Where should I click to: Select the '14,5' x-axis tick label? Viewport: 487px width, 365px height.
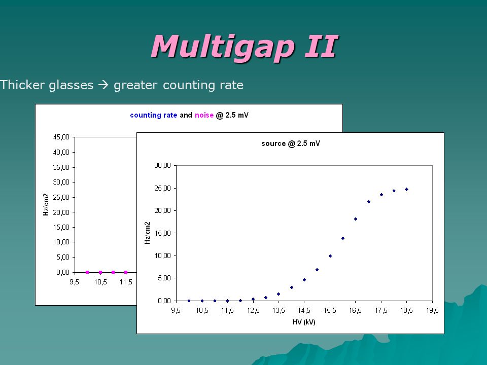point(304,310)
